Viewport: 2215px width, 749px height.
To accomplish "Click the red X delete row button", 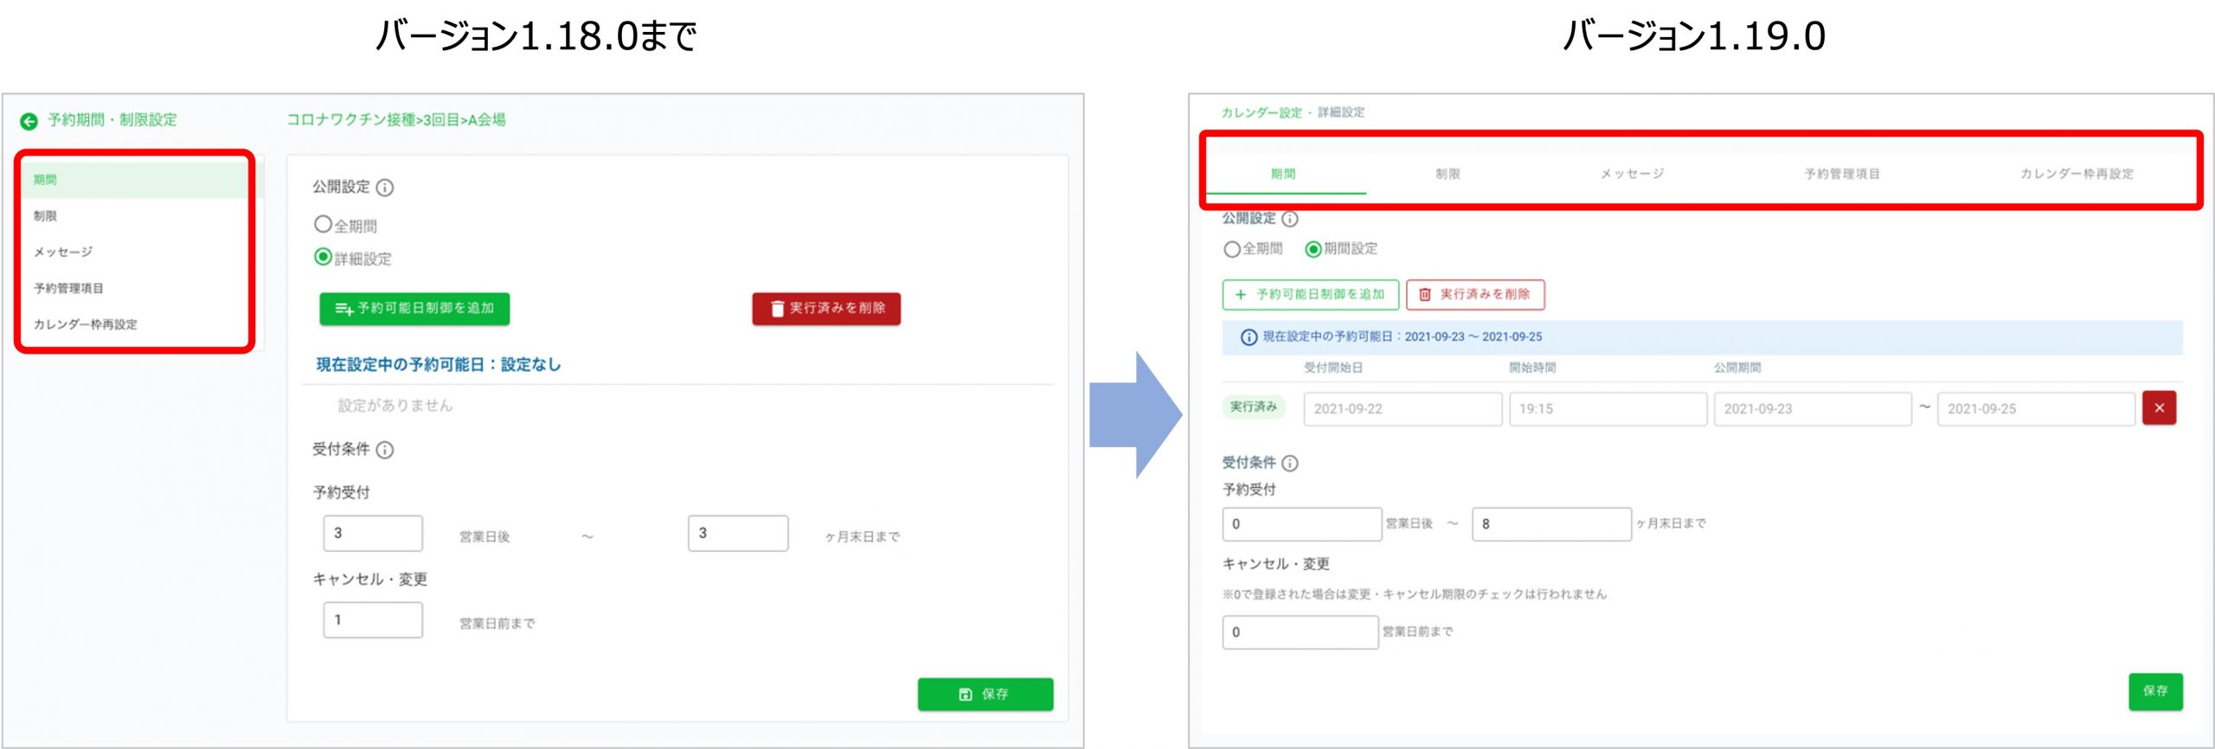I will click(x=2159, y=408).
